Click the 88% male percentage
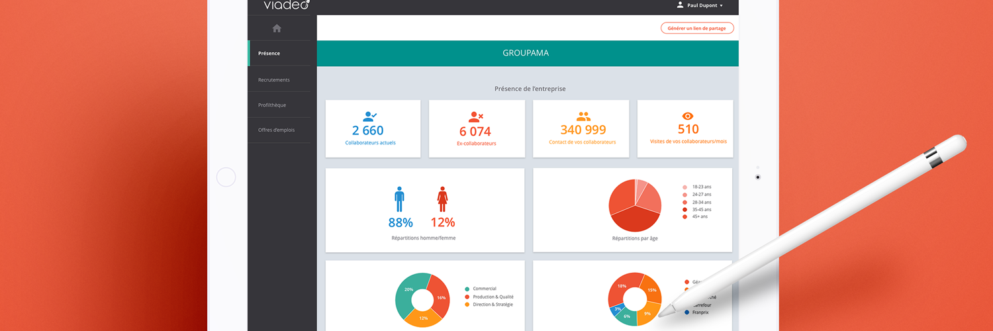Screen dimensions: 993x331 pyautogui.click(x=401, y=223)
